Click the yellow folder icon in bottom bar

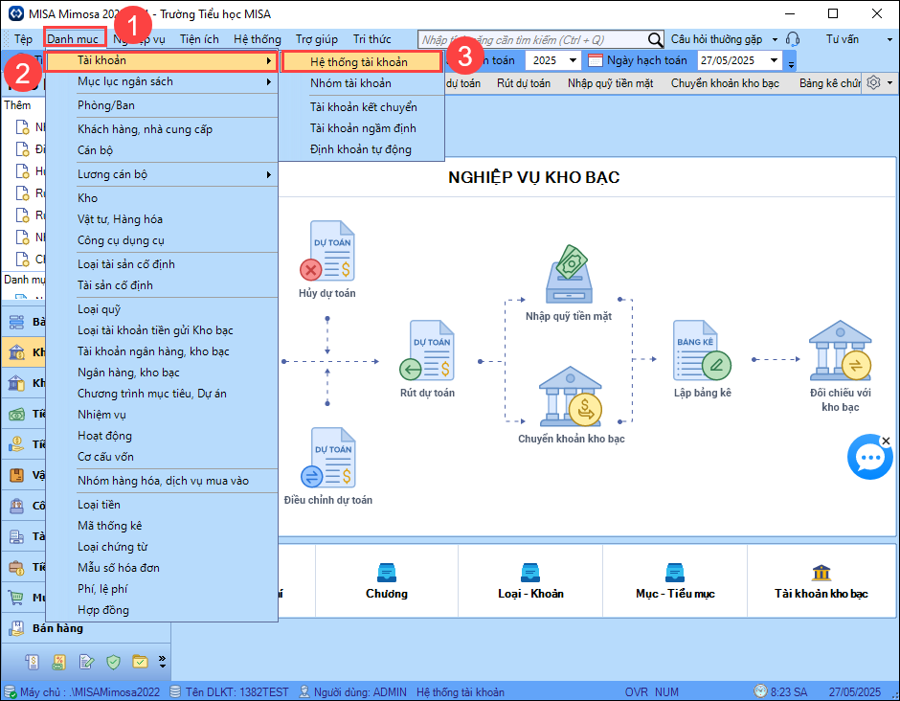(x=140, y=662)
